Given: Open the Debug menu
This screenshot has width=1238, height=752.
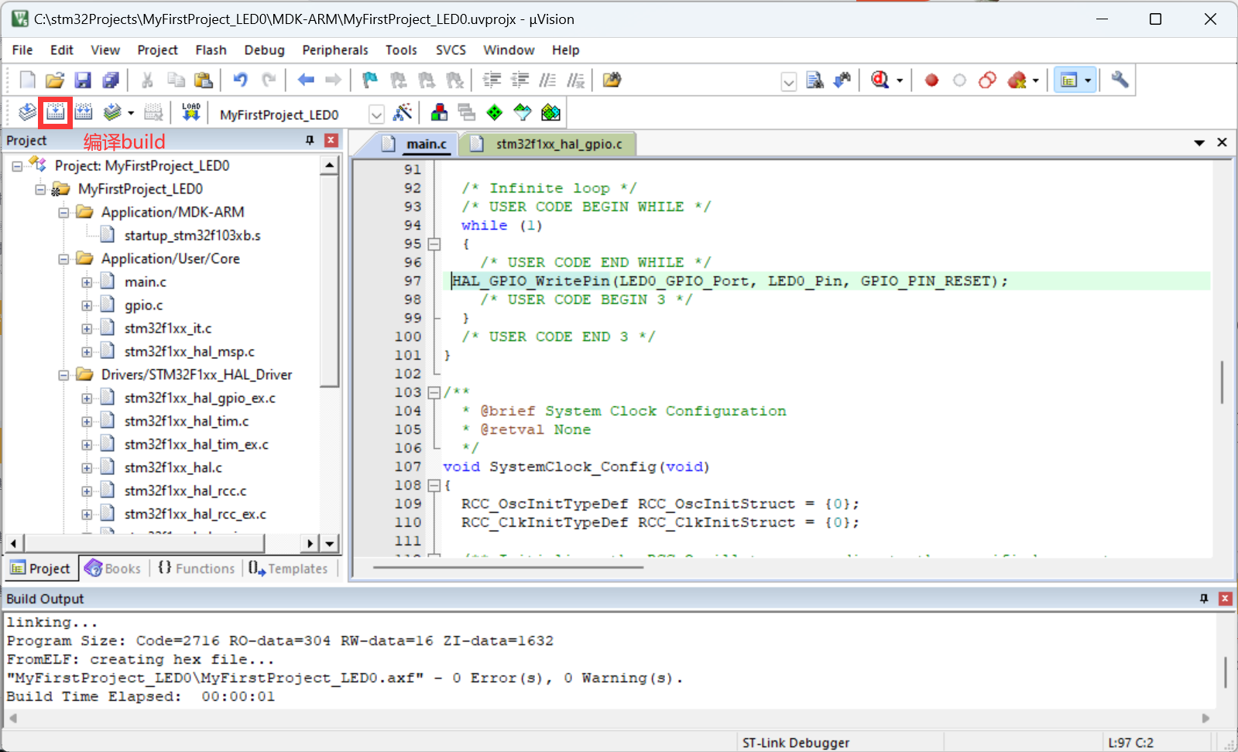Looking at the screenshot, I should (264, 50).
